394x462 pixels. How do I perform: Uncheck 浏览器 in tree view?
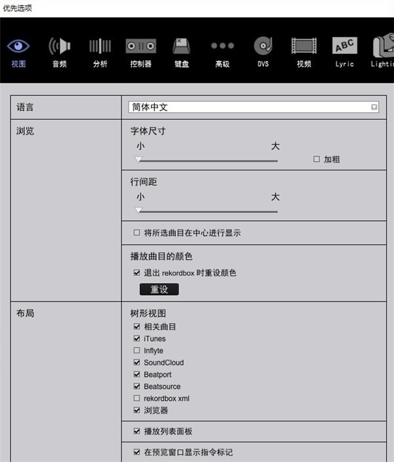click(x=137, y=410)
